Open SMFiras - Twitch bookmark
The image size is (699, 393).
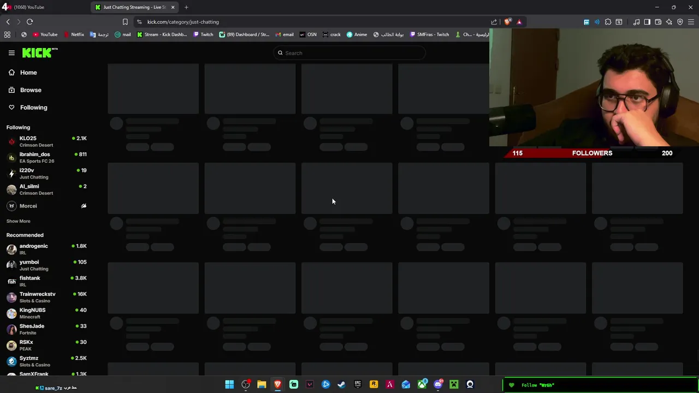click(429, 34)
